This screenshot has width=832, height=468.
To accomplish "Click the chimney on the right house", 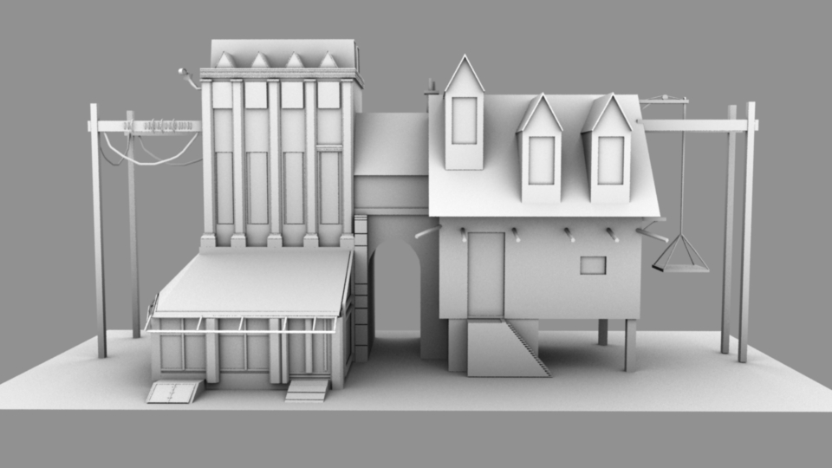I will click(433, 100).
